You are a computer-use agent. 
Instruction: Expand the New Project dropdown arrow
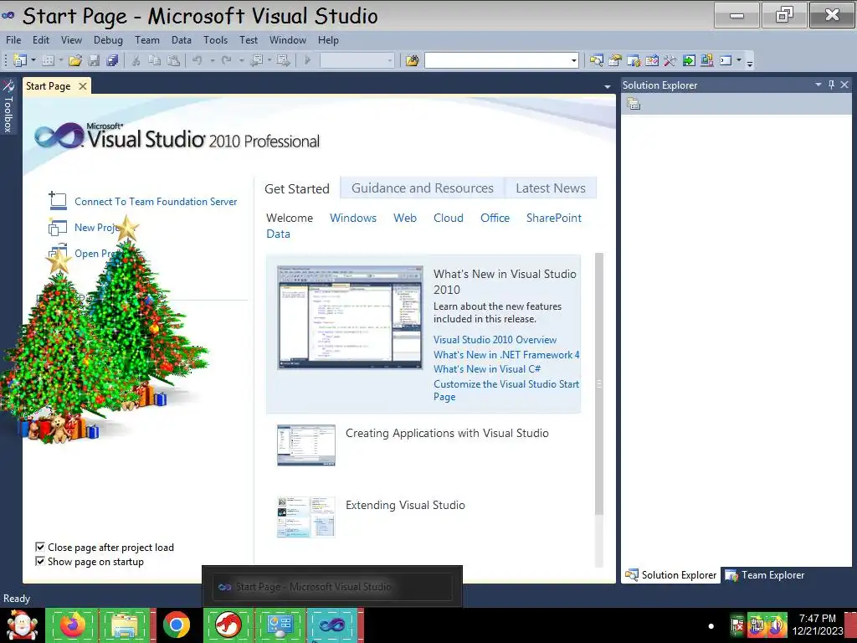click(33, 60)
